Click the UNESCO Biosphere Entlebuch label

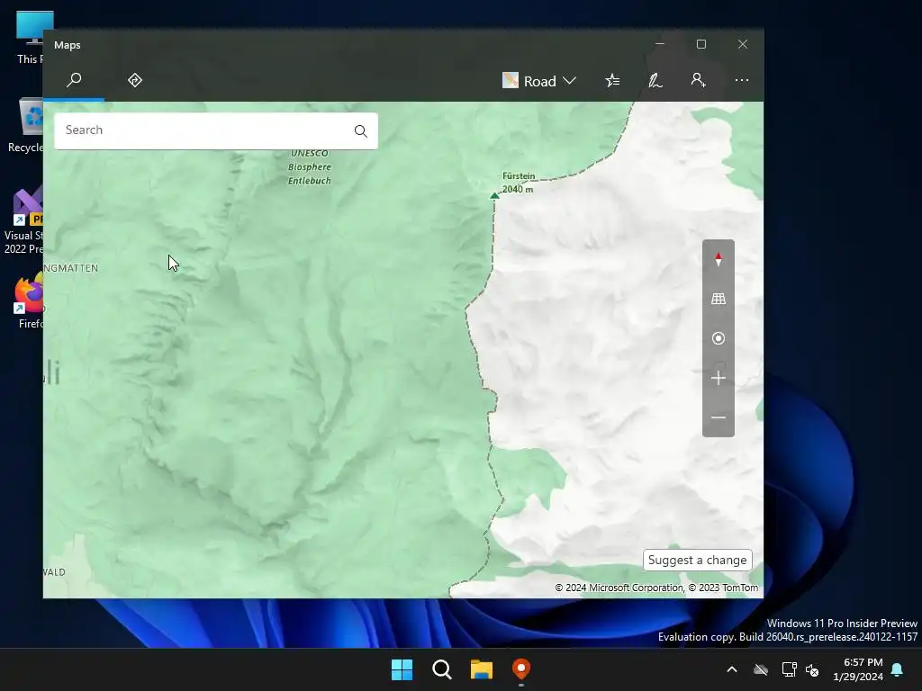point(310,166)
